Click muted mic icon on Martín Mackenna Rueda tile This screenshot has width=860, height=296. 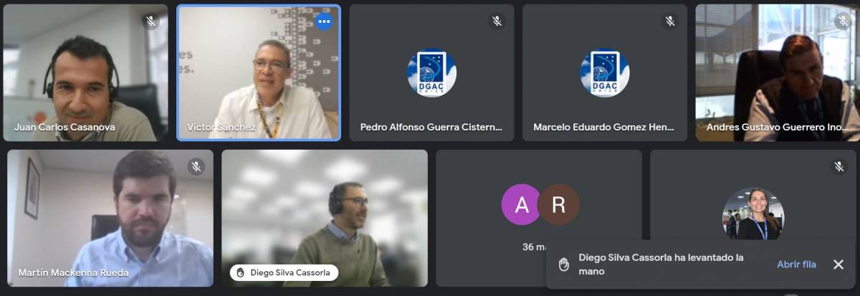(196, 167)
